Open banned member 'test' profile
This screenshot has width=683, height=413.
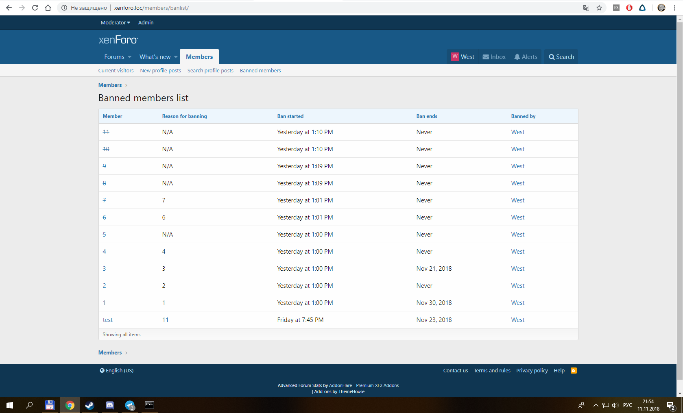108,320
